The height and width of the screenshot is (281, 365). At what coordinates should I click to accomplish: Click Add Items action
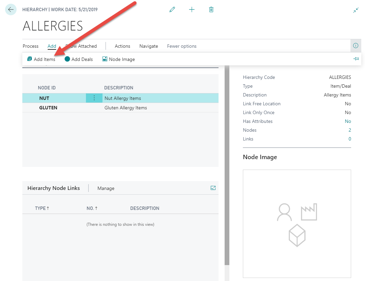(41, 59)
